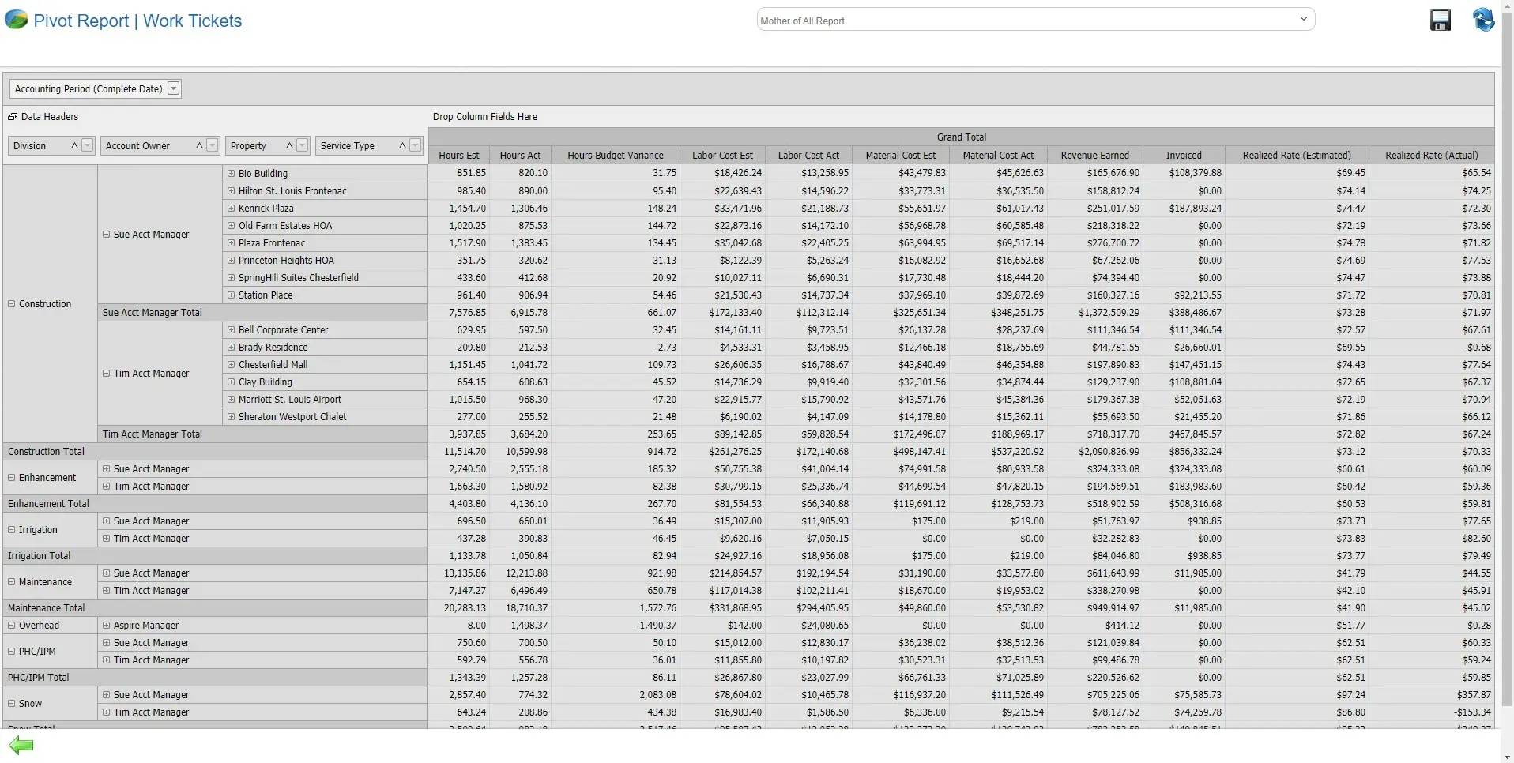Click the Service Type field filter icon

[x=416, y=145]
